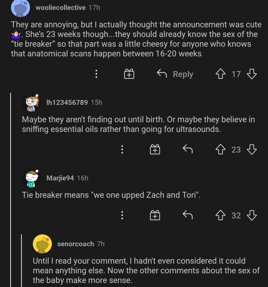Downvote lh123456789's comment
Screen dimensions: 268x287
point(252,150)
